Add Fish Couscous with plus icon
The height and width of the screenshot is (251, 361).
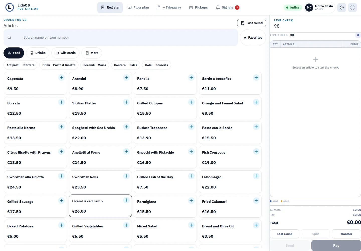[x=256, y=151]
